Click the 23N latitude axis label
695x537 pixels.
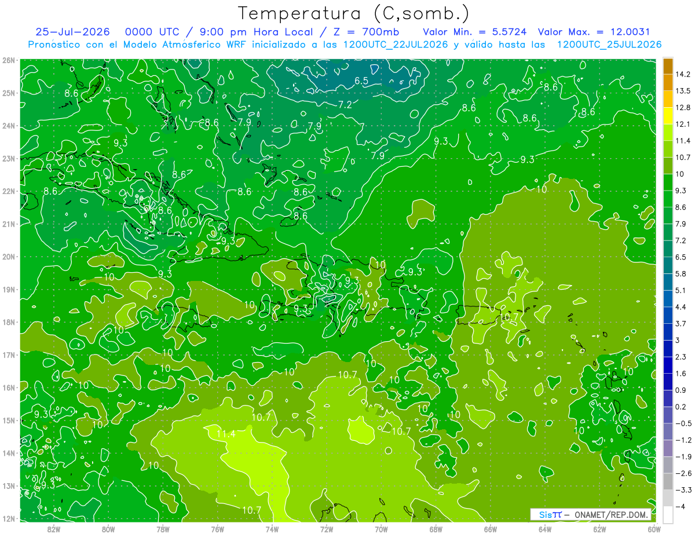click(x=9, y=158)
